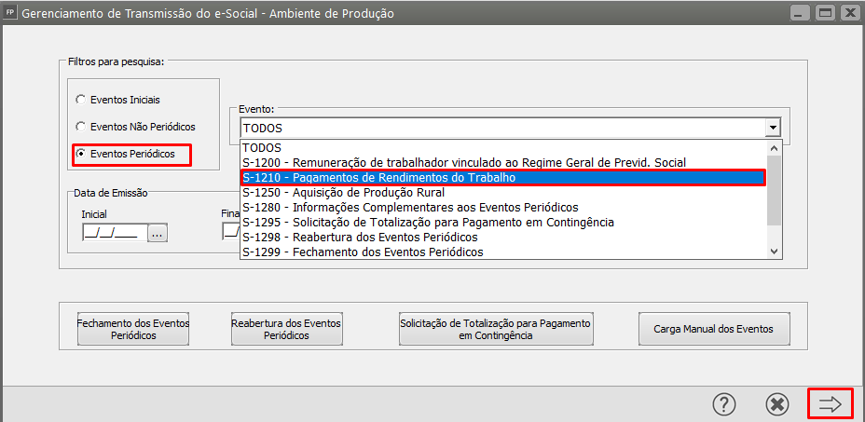Select S-1299 Fechamento dos Eventos Periódicos

coord(503,252)
